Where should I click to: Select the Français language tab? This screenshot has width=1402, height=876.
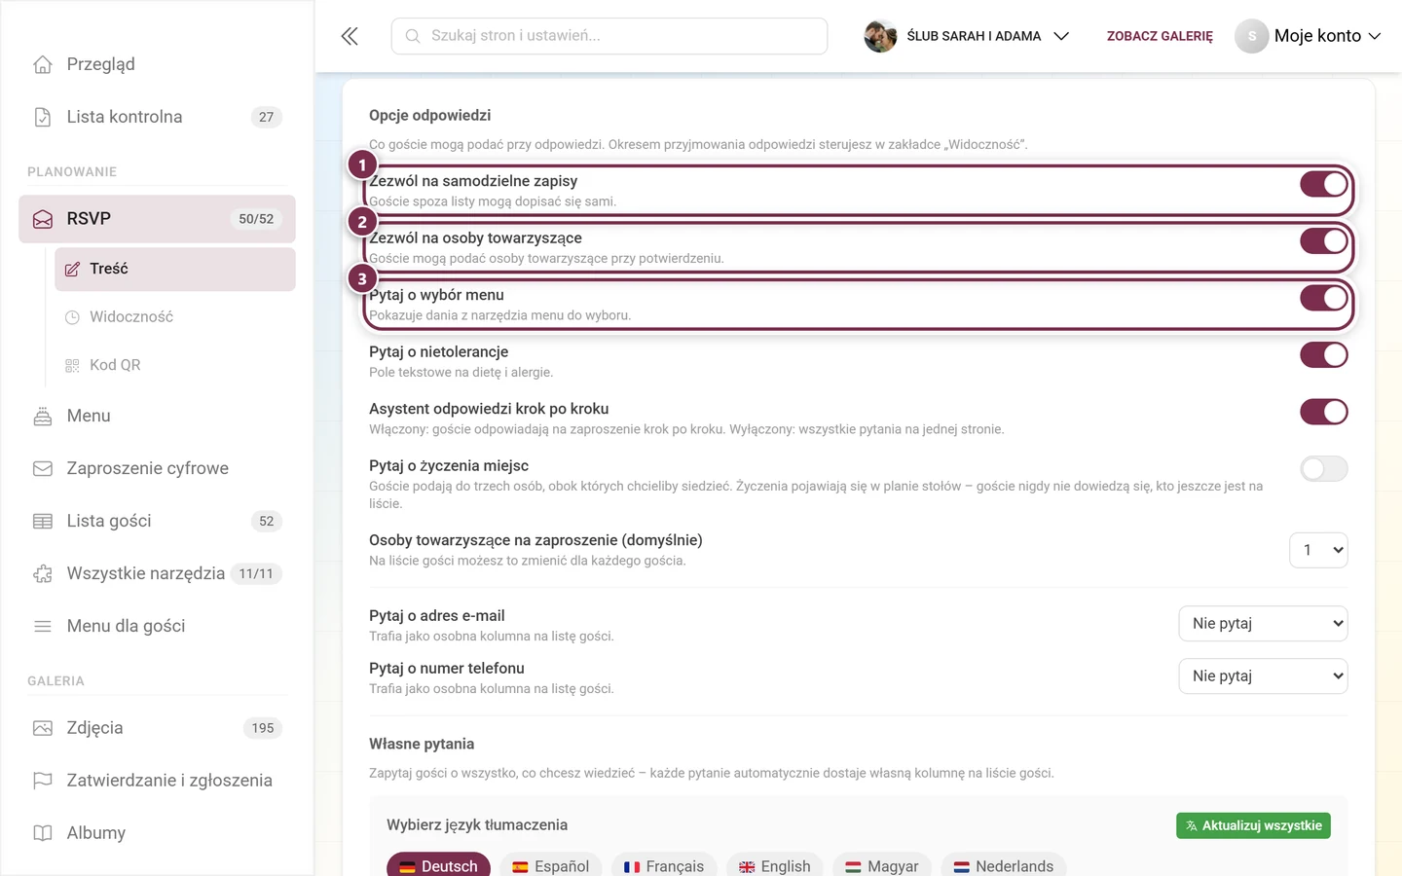[664, 865]
